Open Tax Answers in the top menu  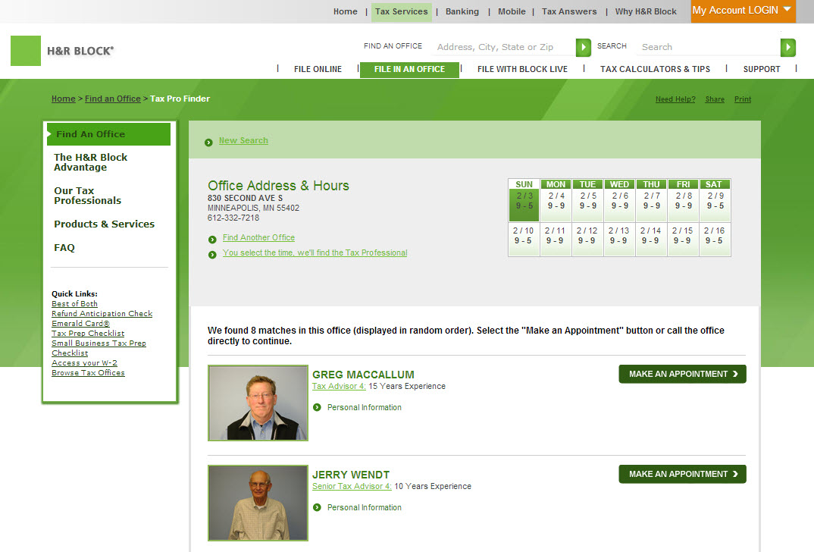[569, 11]
